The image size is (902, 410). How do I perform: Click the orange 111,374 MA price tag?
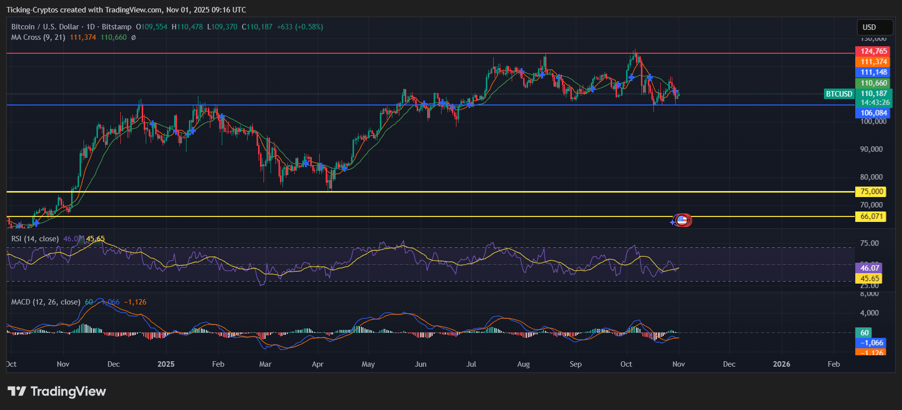(874, 62)
